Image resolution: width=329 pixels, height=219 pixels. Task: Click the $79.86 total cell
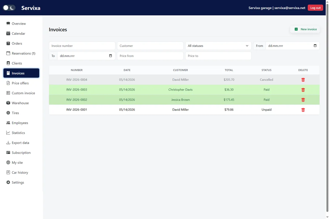(229, 110)
